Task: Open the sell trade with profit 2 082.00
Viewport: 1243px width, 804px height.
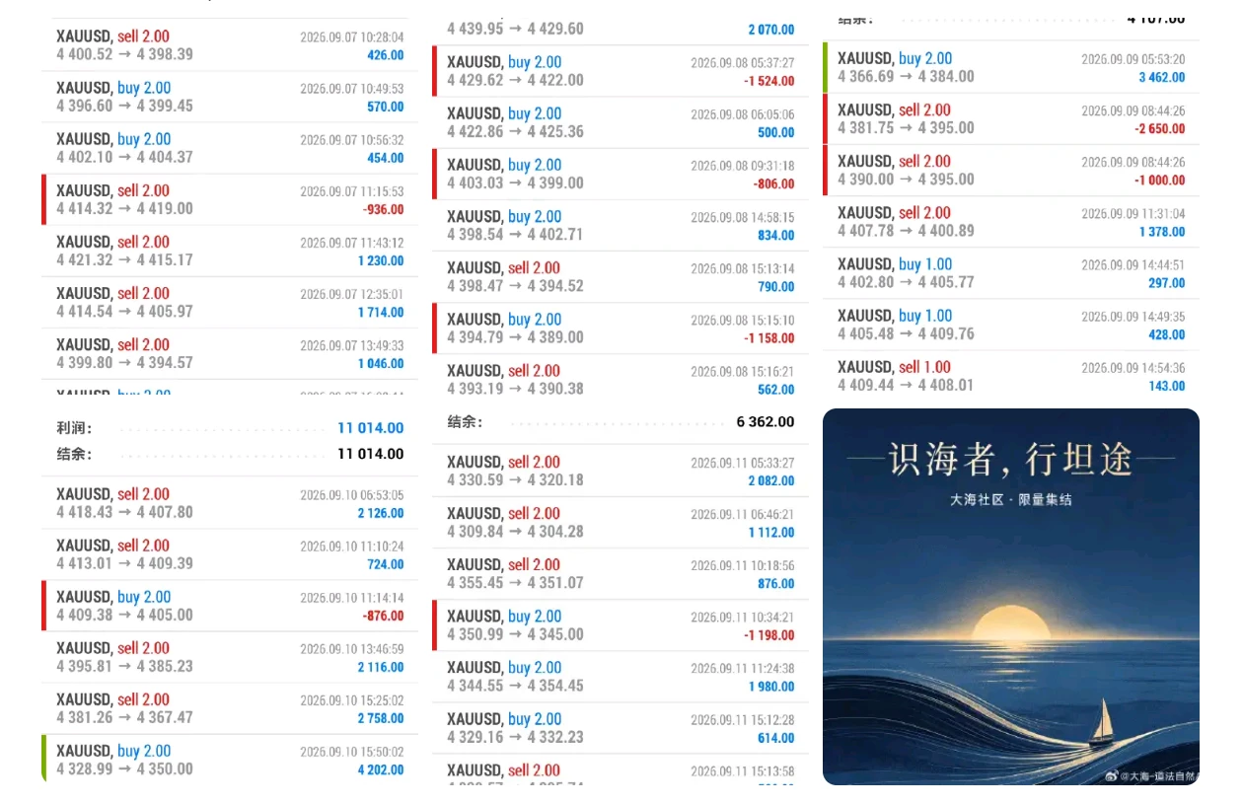Action: 621,471
